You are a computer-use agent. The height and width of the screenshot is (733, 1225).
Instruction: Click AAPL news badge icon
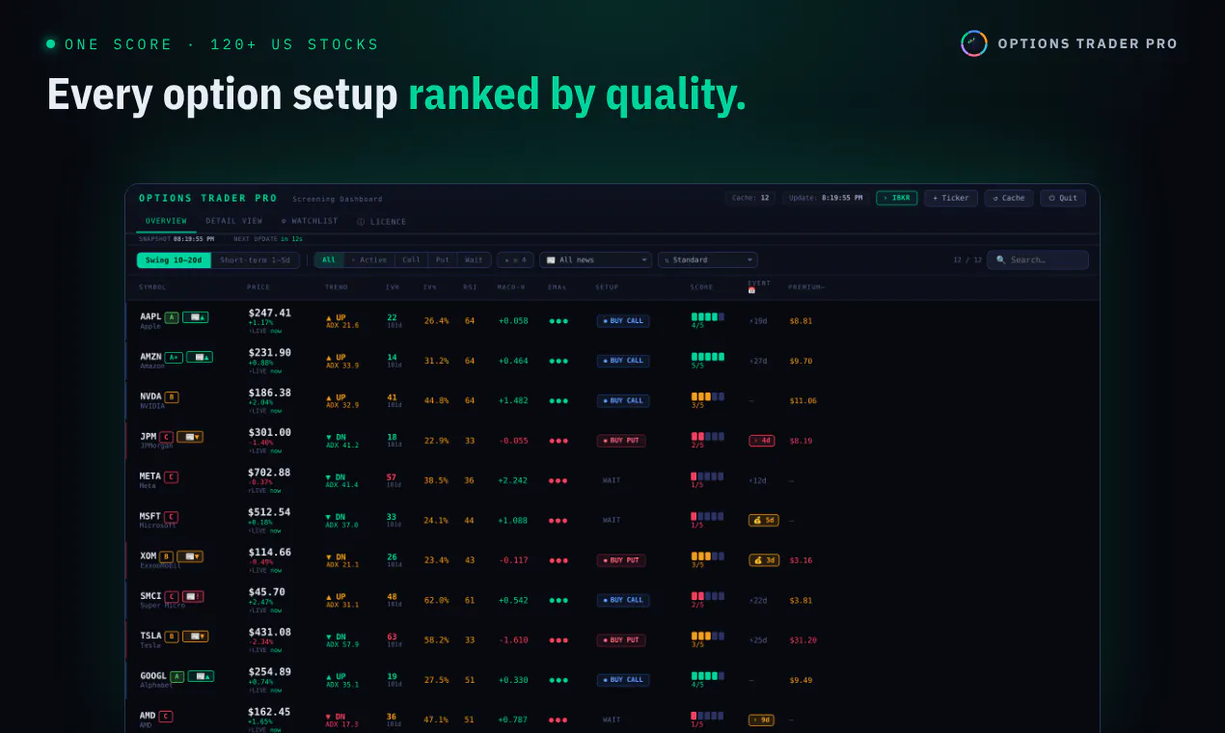pos(196,317)
